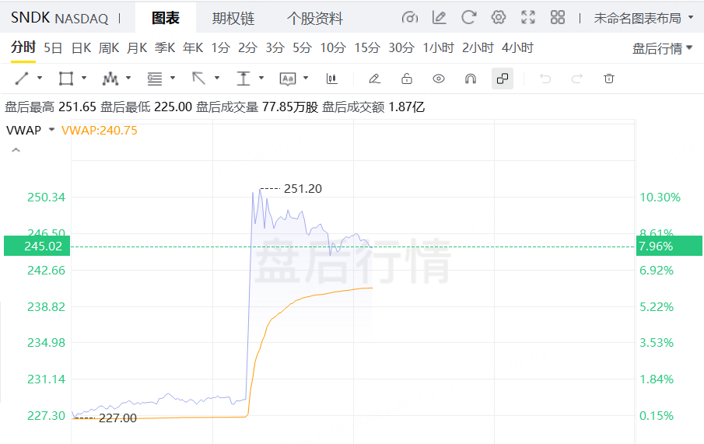Open the grid layout icon
704x444 pixels.
(x=557, y=17)
